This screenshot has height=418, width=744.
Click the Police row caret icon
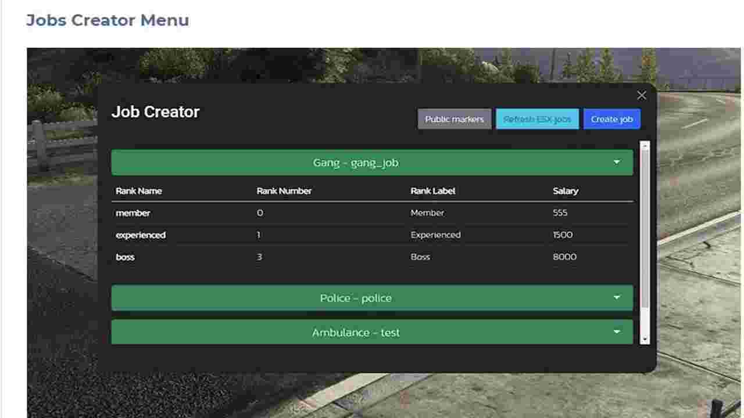click(617, 298)
